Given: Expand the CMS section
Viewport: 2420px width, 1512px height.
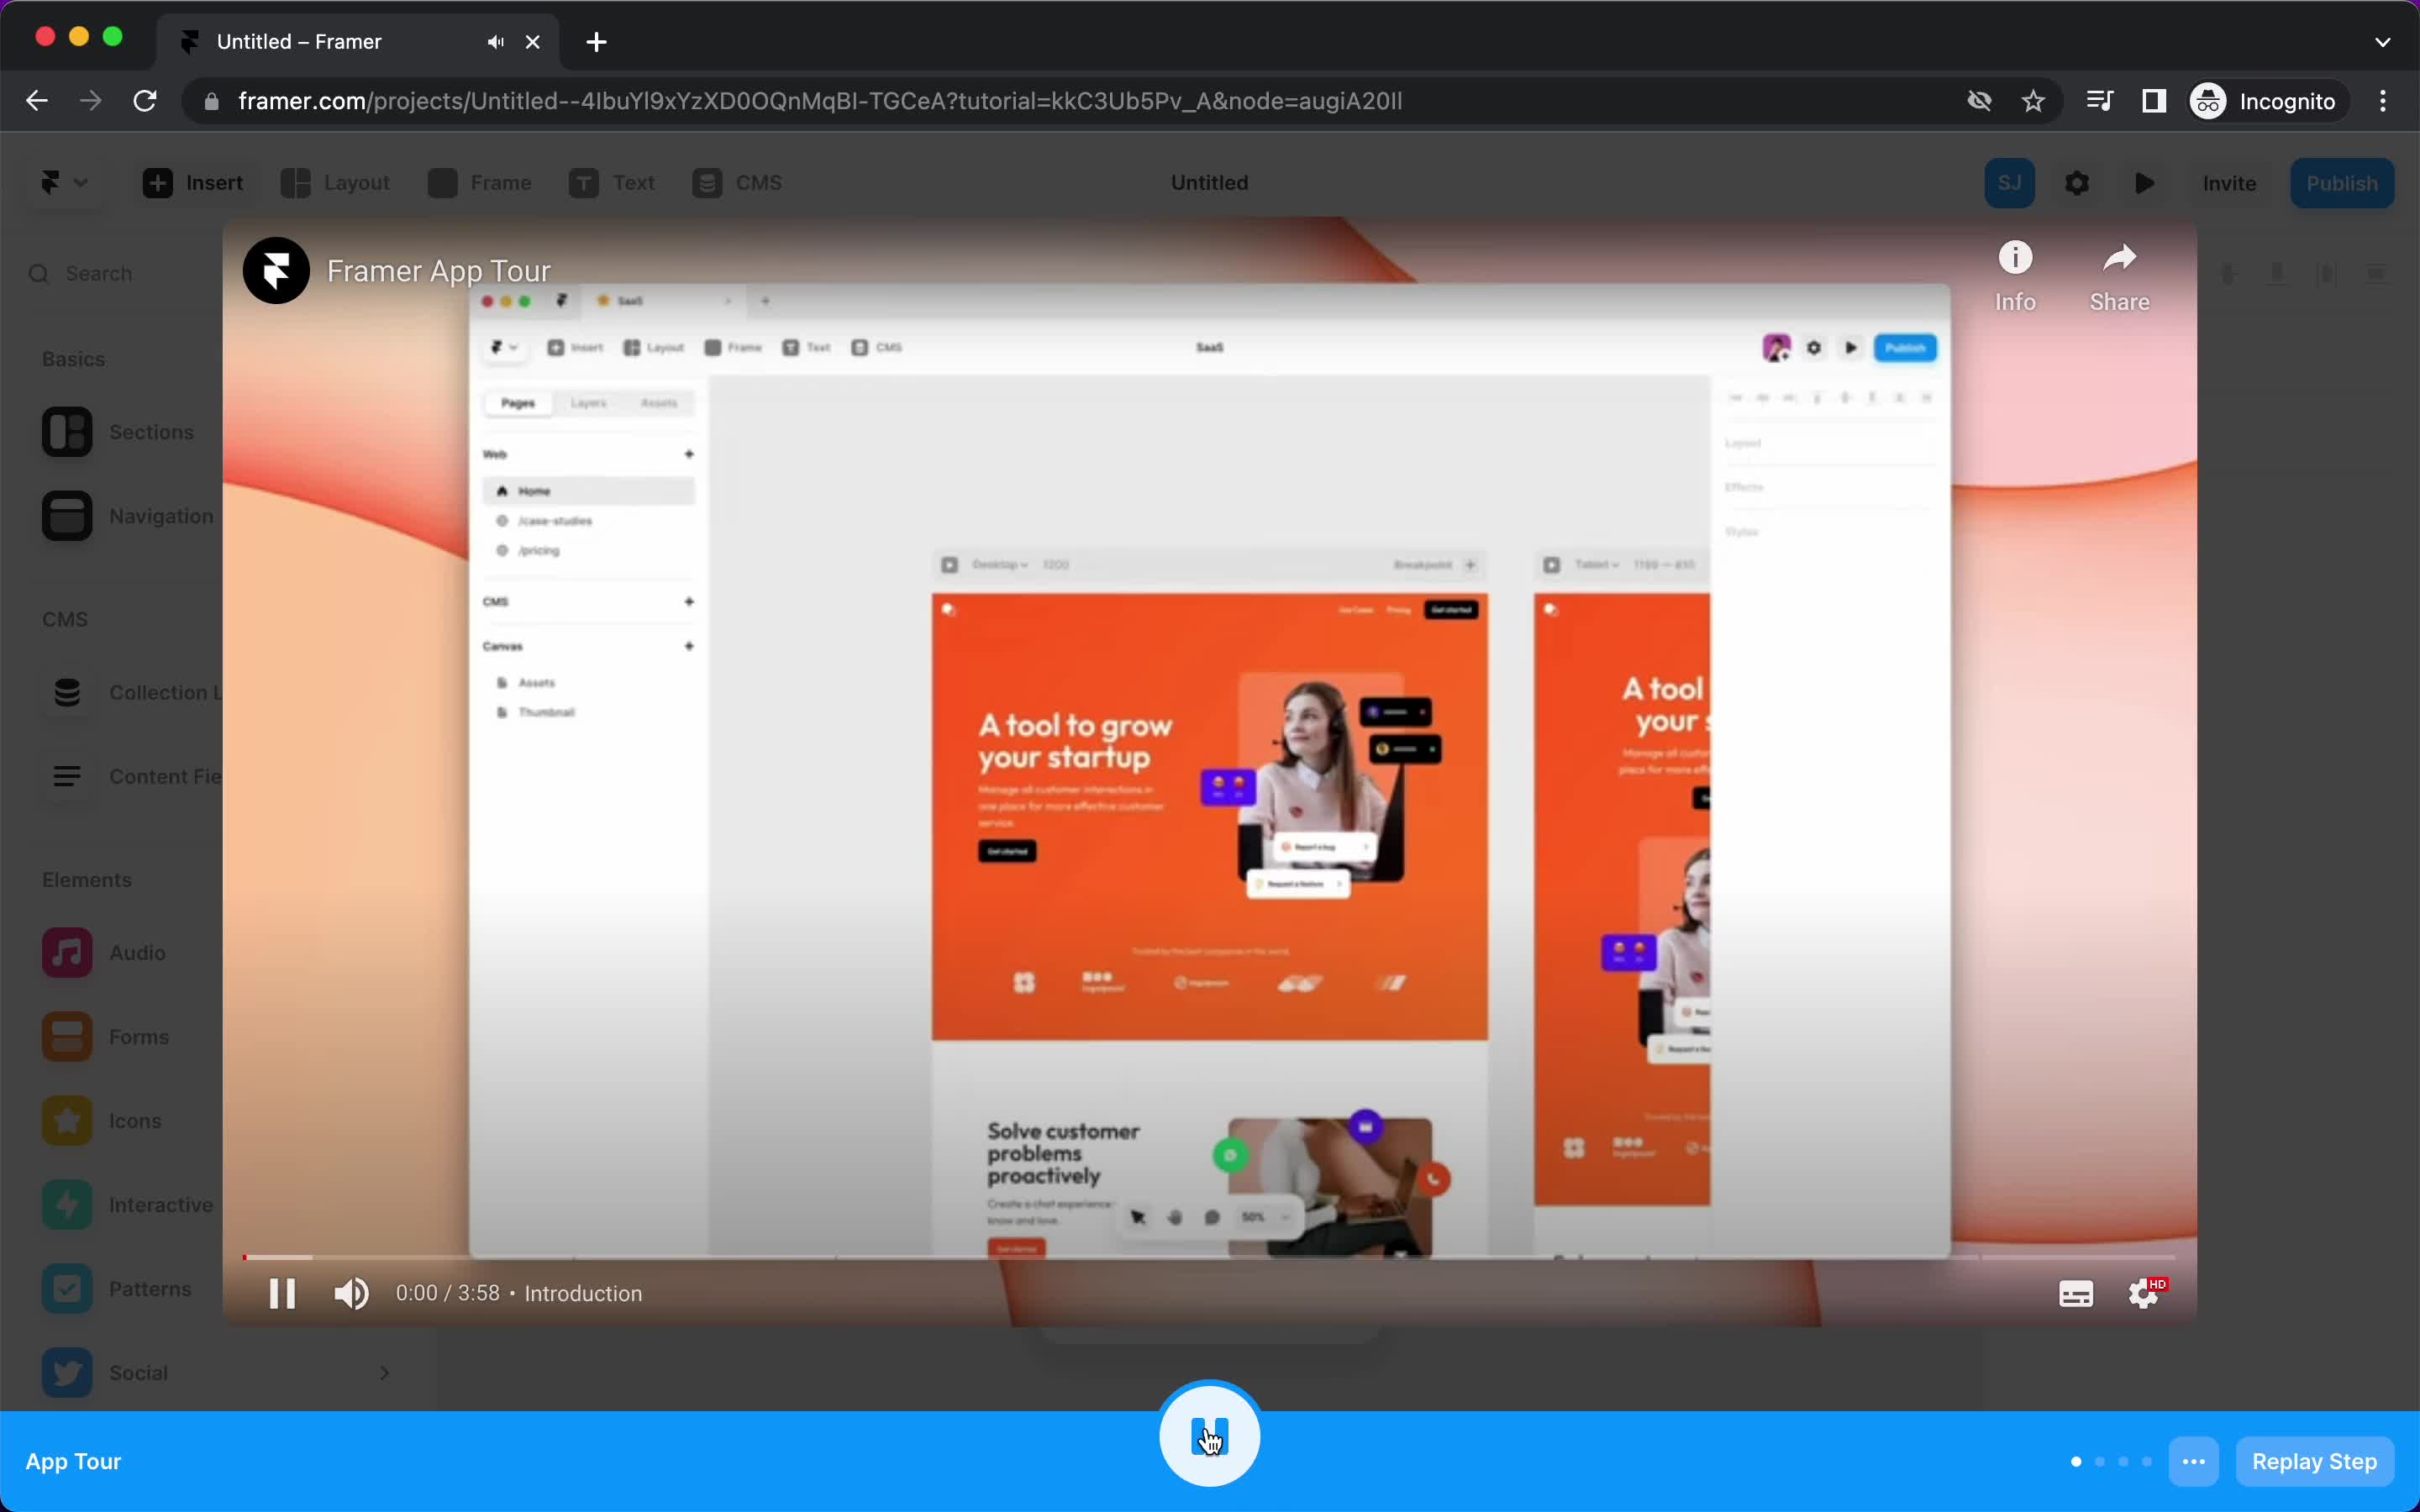Looking at the screenshot, I should click(x=65, y=618).
